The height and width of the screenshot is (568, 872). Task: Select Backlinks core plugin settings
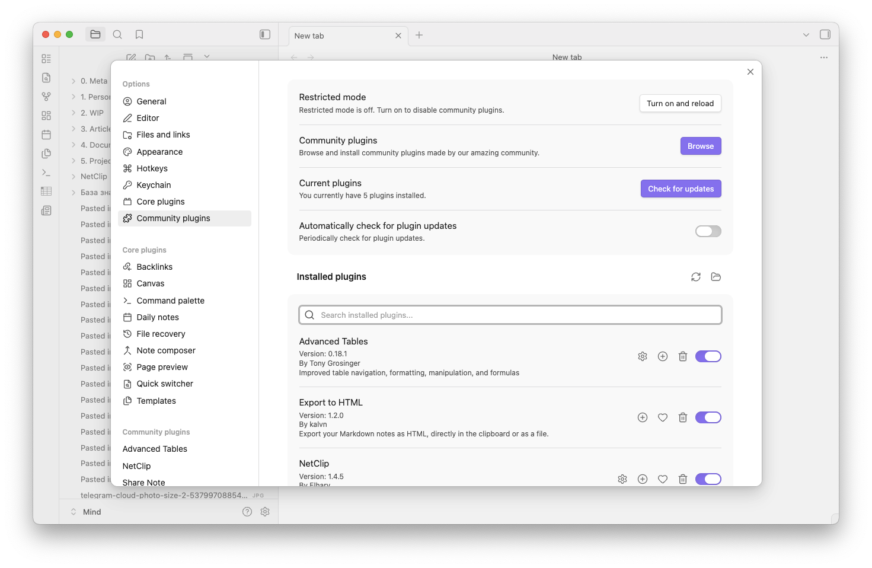click(184, 267)
